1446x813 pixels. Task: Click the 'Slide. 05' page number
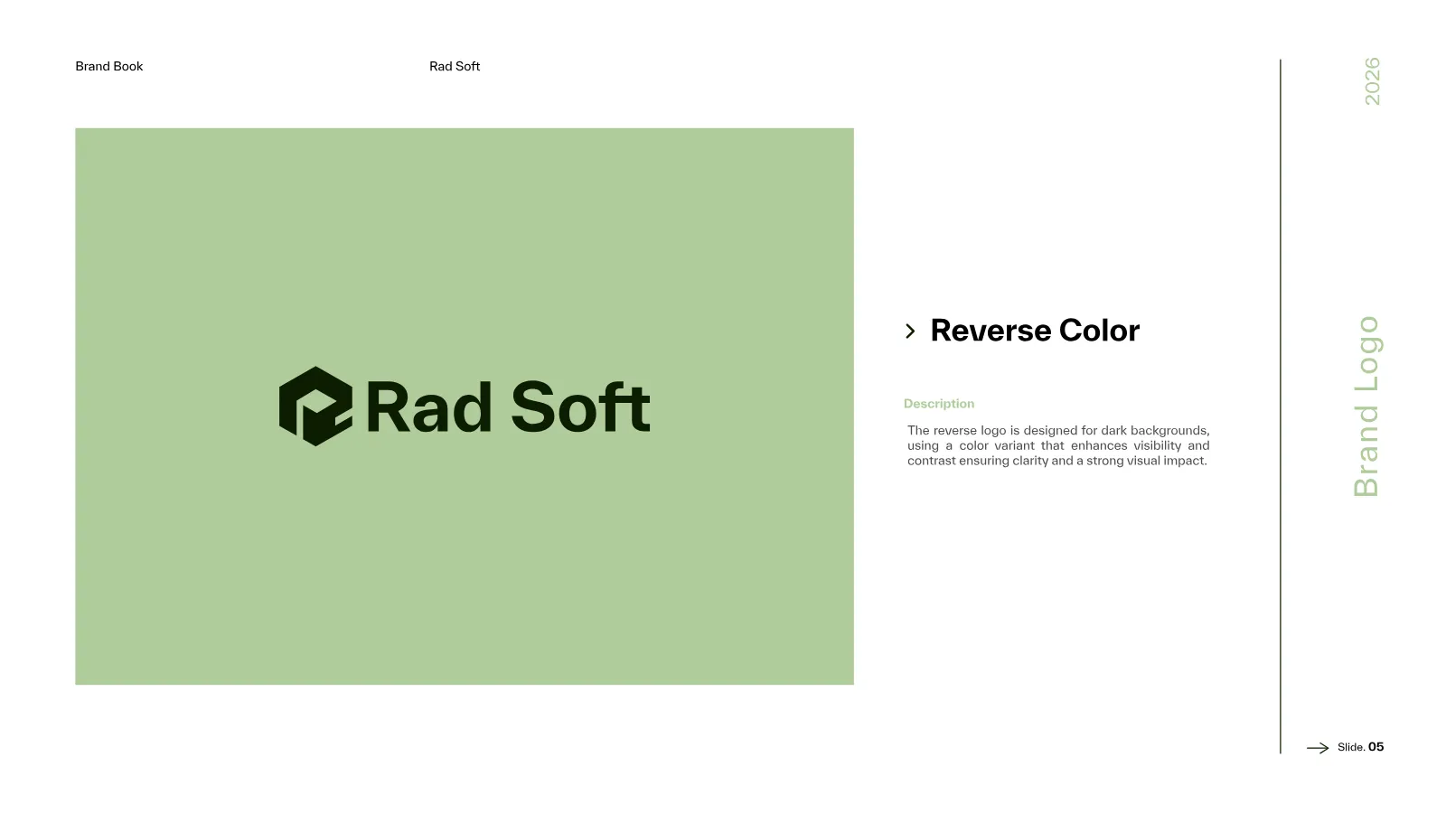tap(1361, 747)
